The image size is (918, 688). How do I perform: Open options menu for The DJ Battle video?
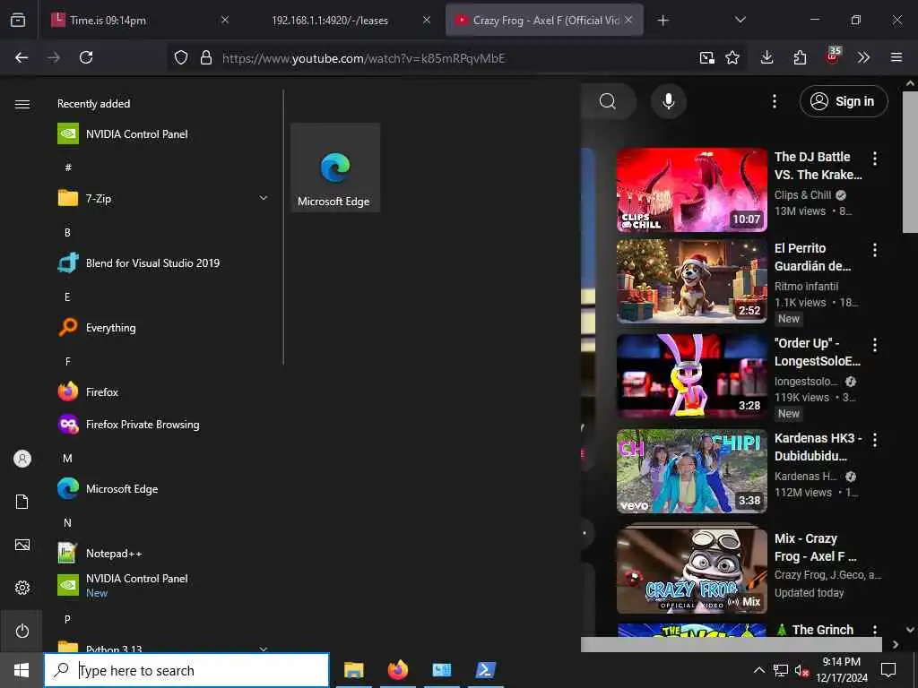tap(875, 158)
